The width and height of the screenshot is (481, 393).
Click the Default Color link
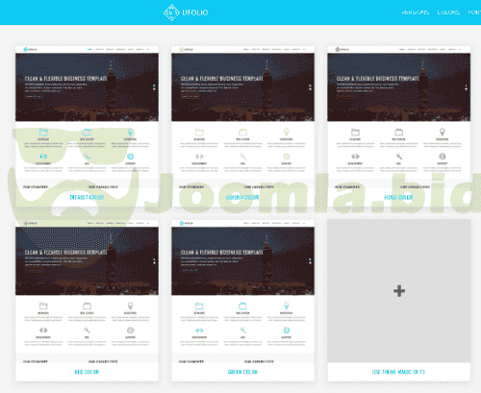point(87,197)
